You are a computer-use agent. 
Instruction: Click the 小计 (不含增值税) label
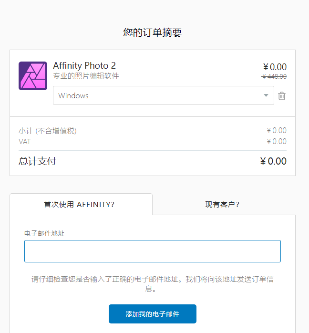point(48,131)
